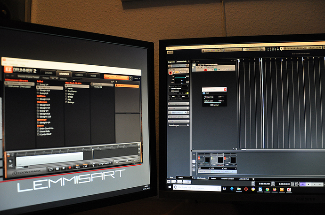Open Task View on the taskbar
Image resolution: width=325 pixels, height=215 pixels.
pos(225,189)
